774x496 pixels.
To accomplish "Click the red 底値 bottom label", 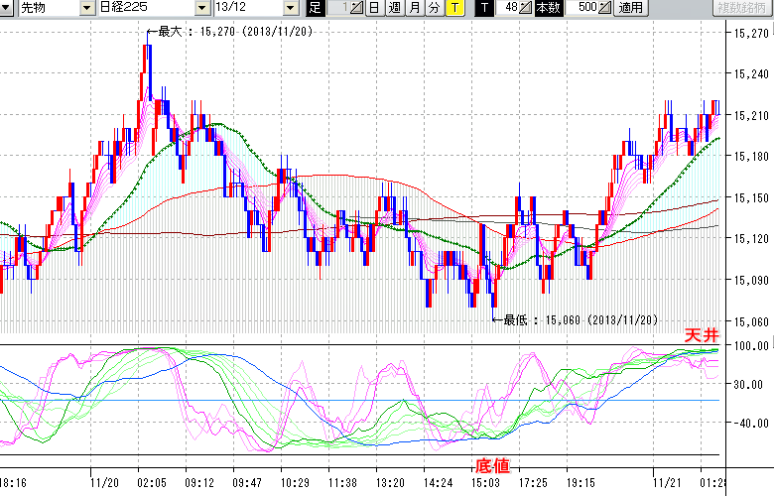I will coord(492,464).
